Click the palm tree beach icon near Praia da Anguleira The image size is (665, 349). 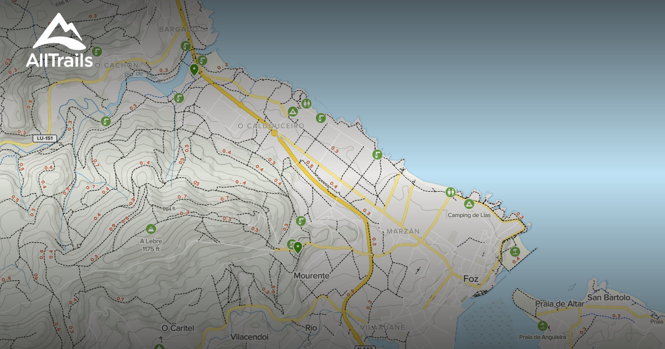543,327
